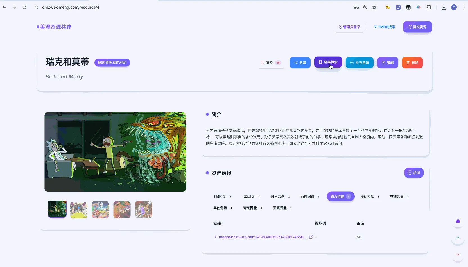Open site information icon in address bar
Image resolution: width=468 pixels, height=267 pixels.
point(37,7)
